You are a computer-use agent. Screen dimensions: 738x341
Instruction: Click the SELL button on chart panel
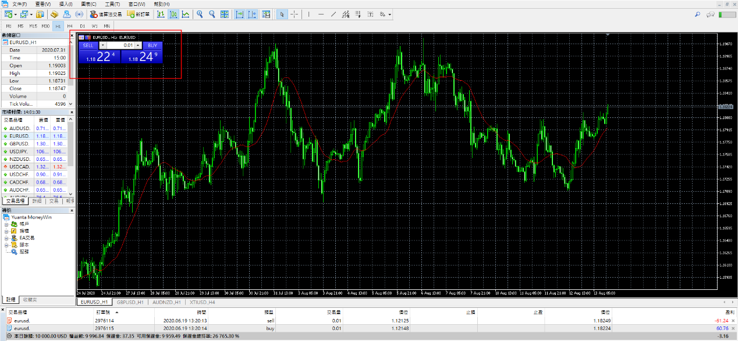88,45
